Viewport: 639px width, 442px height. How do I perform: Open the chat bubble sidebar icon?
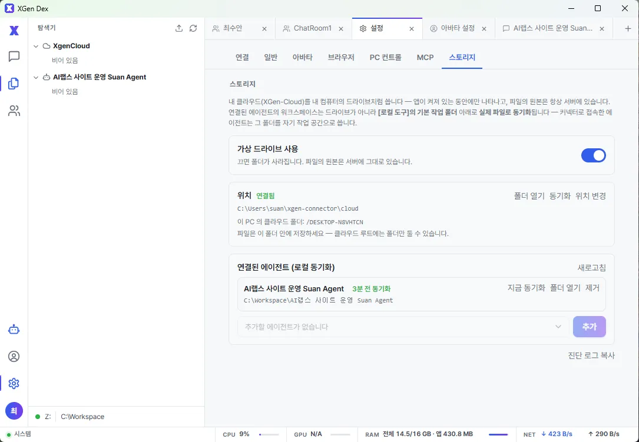tap(14, 57)
